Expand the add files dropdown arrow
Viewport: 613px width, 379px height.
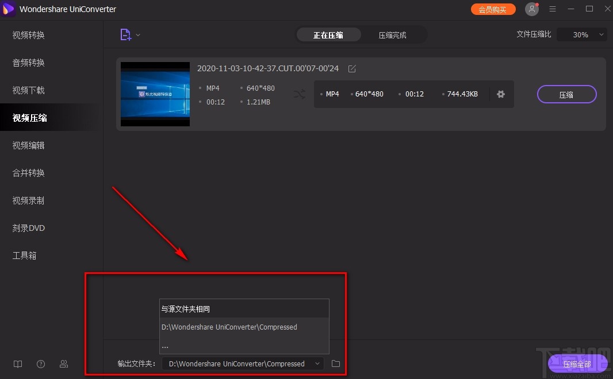137,34
